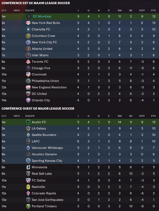The width and height of the screenshot is (159, 211).
Task: Click the Atlanta United crest icon
Action: 28,49
